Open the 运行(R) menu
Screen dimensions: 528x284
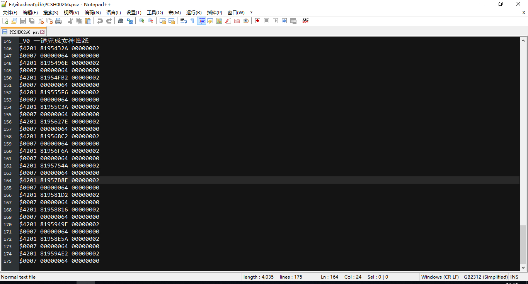[194, 13]
